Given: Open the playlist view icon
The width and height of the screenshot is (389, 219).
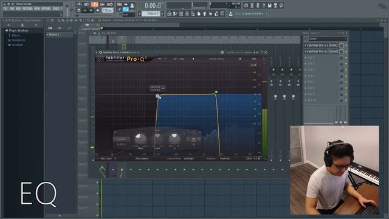Looking at the screenshot, I should (x=170, y=14).
